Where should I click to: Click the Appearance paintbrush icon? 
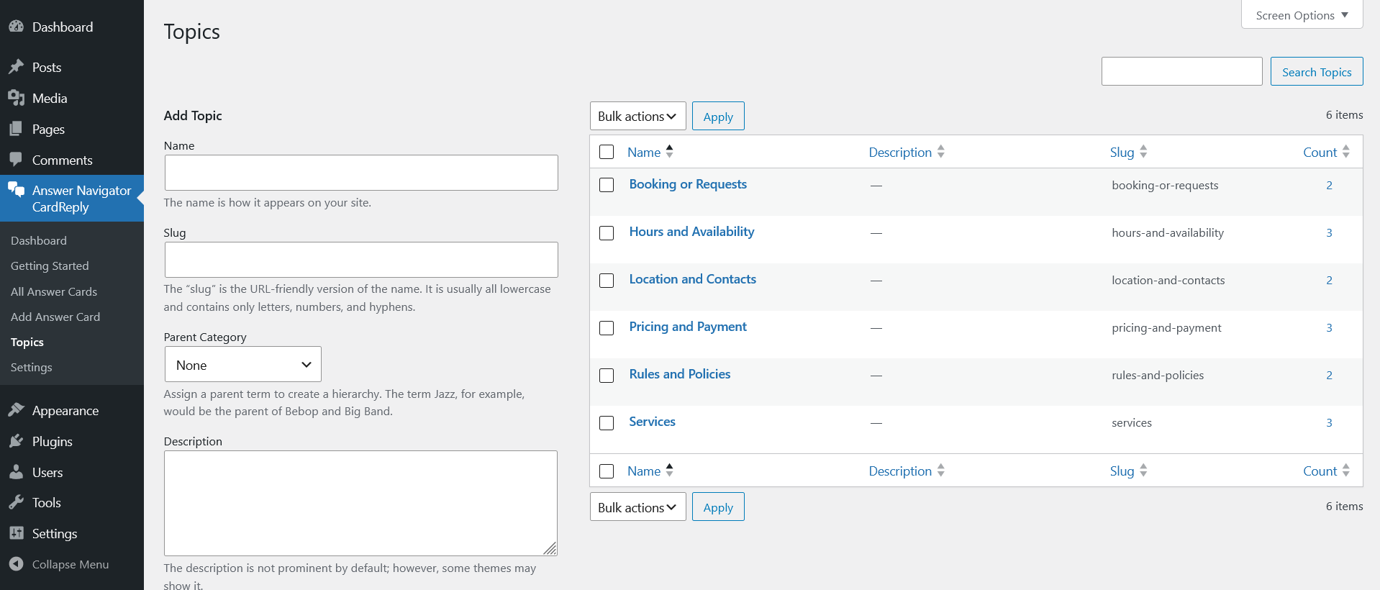16,410
